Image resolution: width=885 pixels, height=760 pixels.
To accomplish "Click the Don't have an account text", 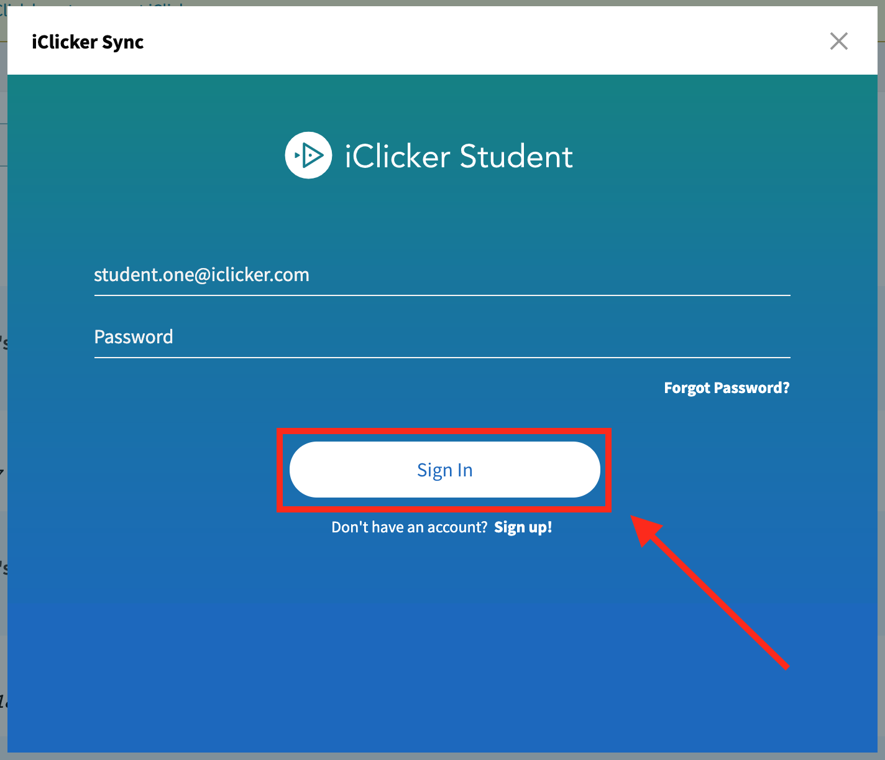I will [x=408, y=527].
